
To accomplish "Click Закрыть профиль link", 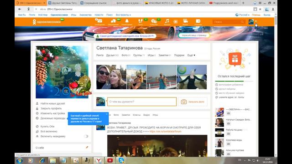I will 51,108.
